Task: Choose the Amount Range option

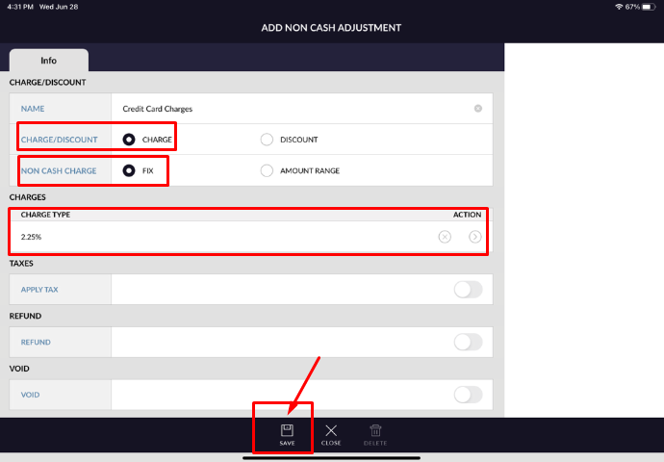Action: 267,170
